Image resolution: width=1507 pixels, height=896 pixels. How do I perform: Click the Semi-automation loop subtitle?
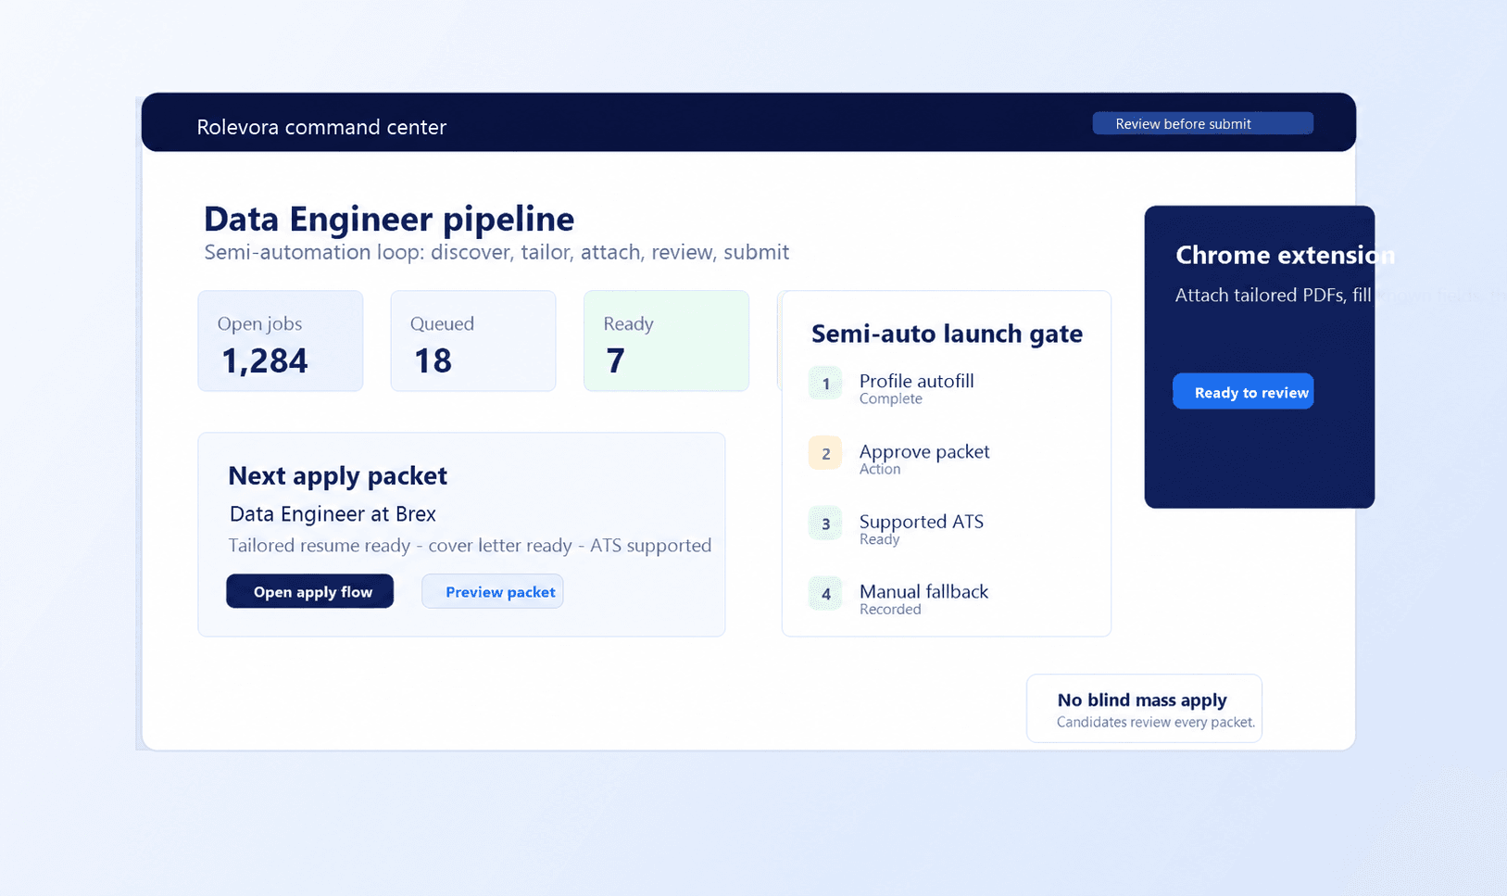coord(496,252)
